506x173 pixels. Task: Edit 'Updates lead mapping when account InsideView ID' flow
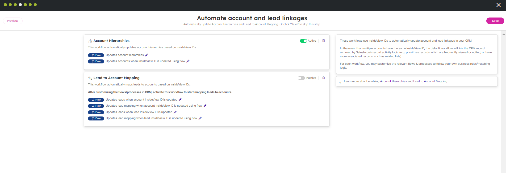pyautogui.click(x=205, y=106)
